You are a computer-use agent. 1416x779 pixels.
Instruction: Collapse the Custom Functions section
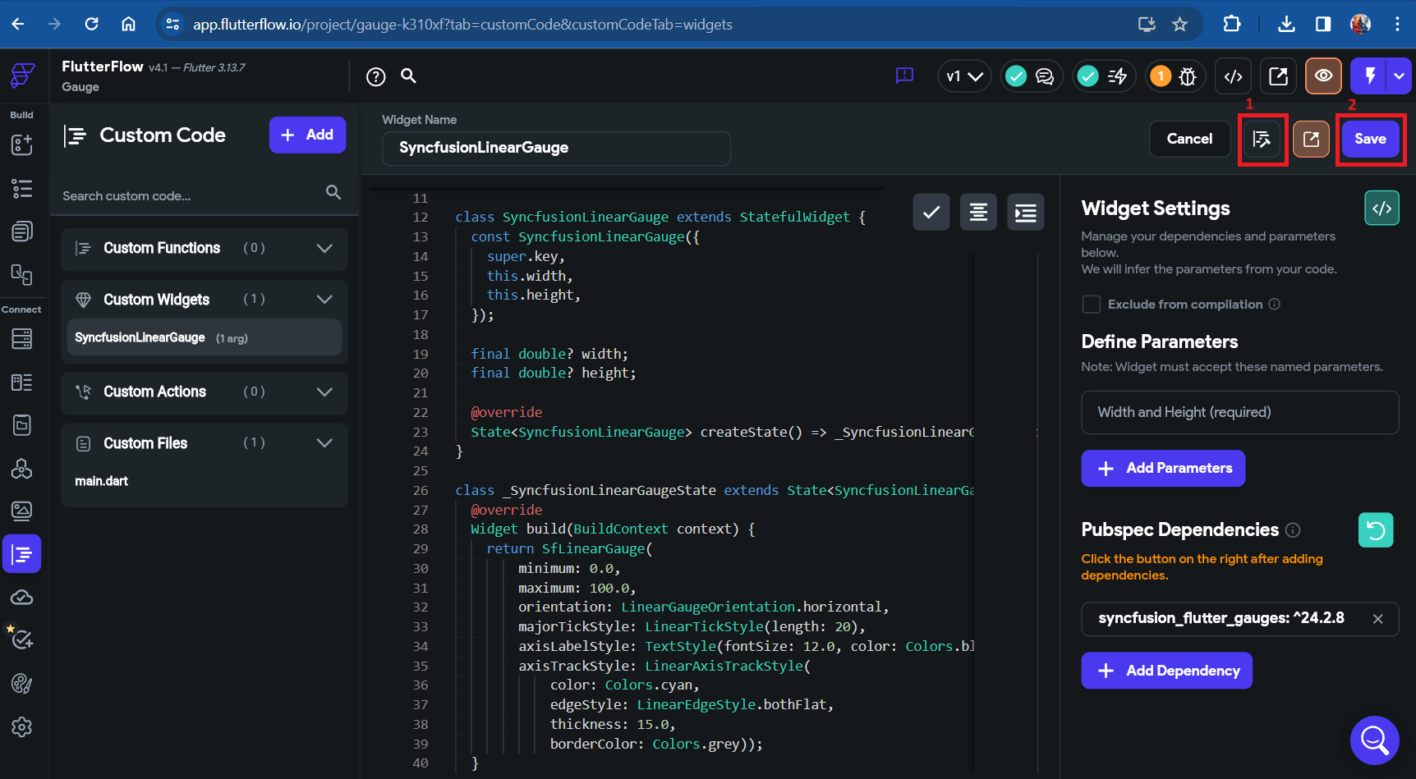324,248
